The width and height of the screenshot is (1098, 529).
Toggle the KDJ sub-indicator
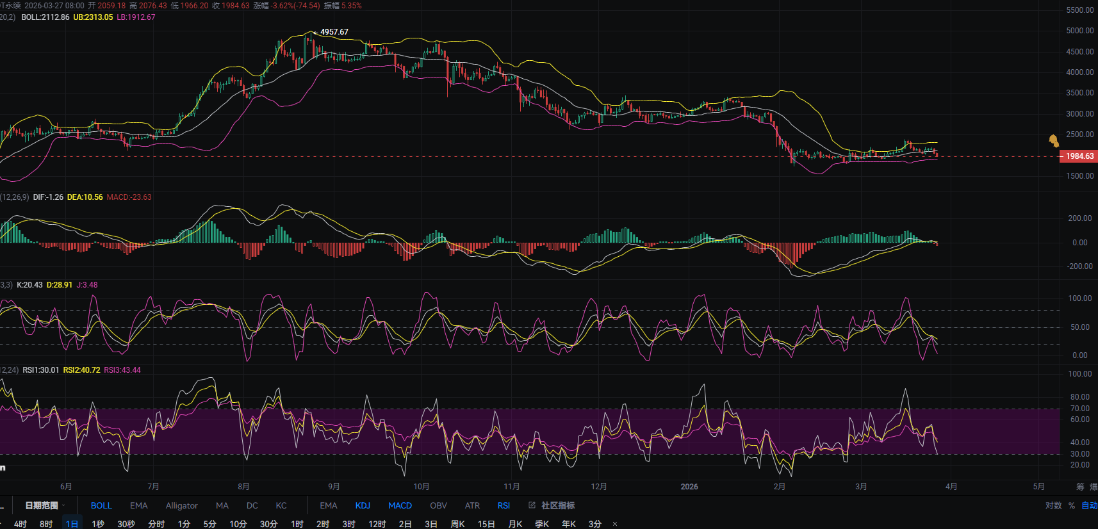(363, 505)
